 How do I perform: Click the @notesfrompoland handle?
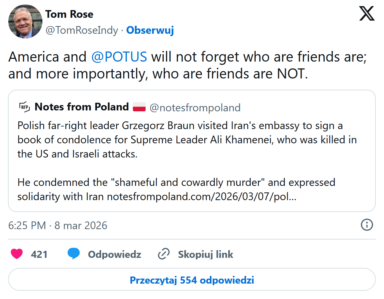(195, 108)
